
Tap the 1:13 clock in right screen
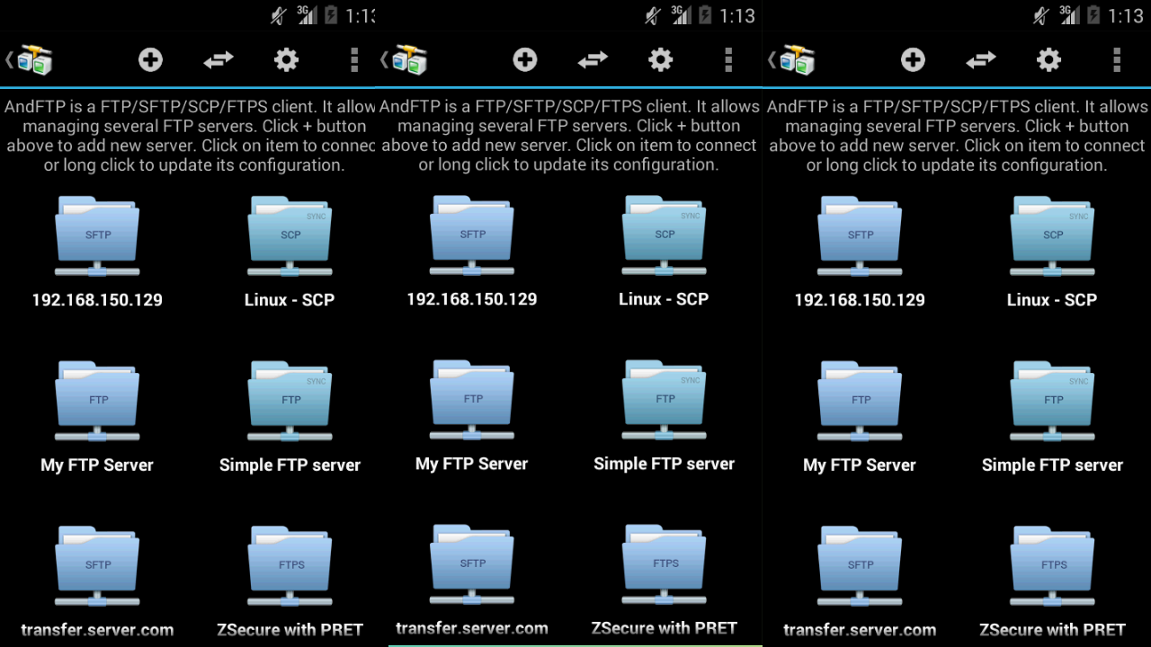tap(1126, 15)
